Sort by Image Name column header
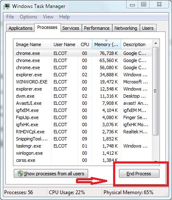The height and width of the screenshot is (200, 172). point(33,44)
